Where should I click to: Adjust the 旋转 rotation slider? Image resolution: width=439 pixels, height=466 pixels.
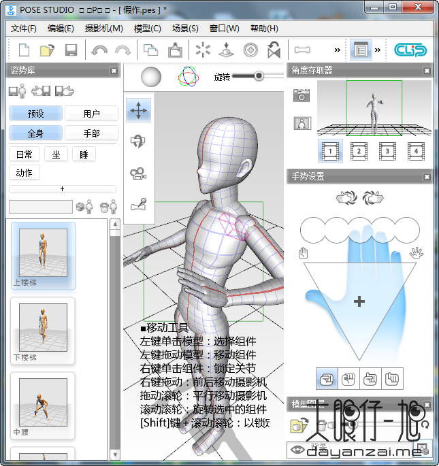(257, 76)
